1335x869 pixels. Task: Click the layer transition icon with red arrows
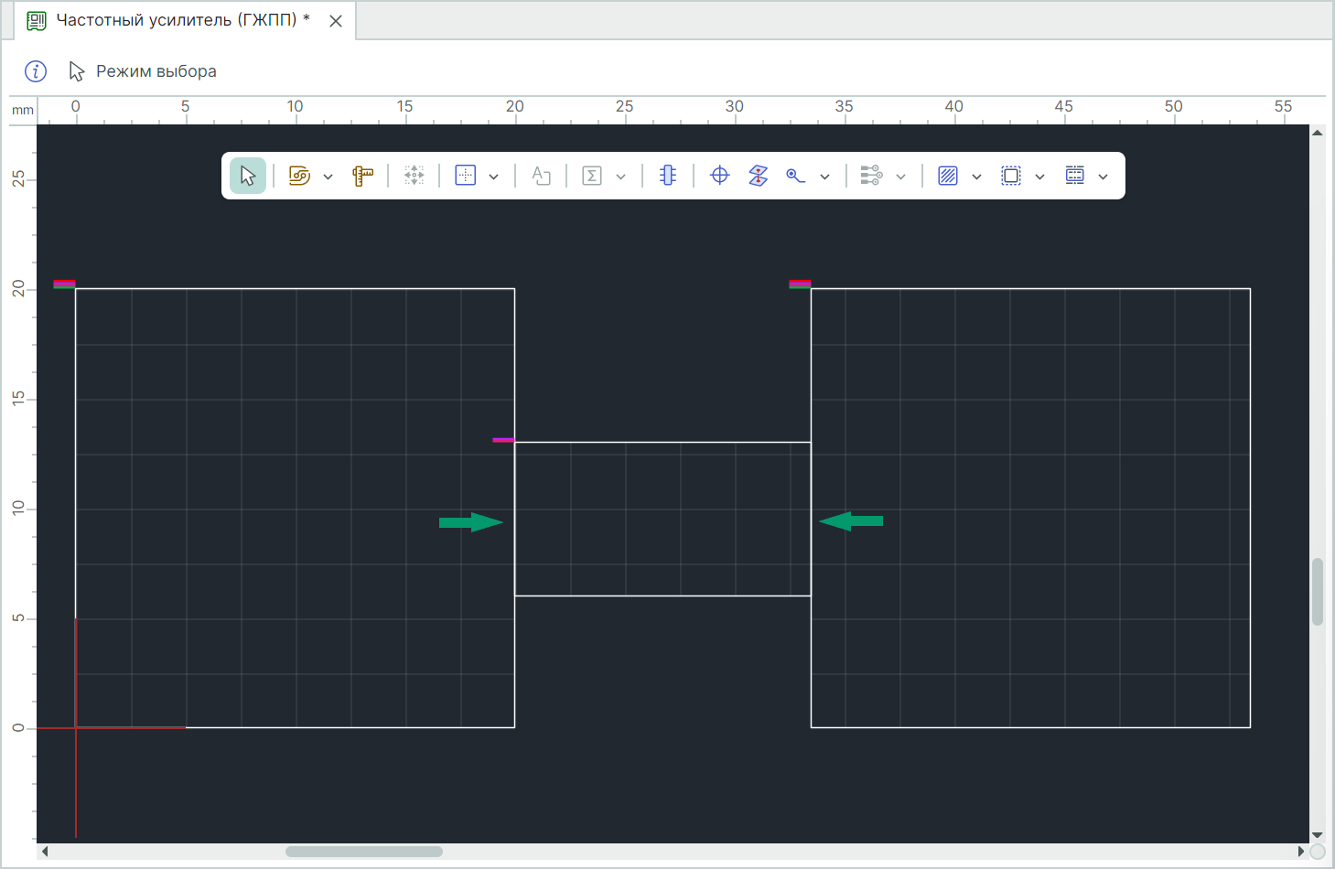coord(758,176)
